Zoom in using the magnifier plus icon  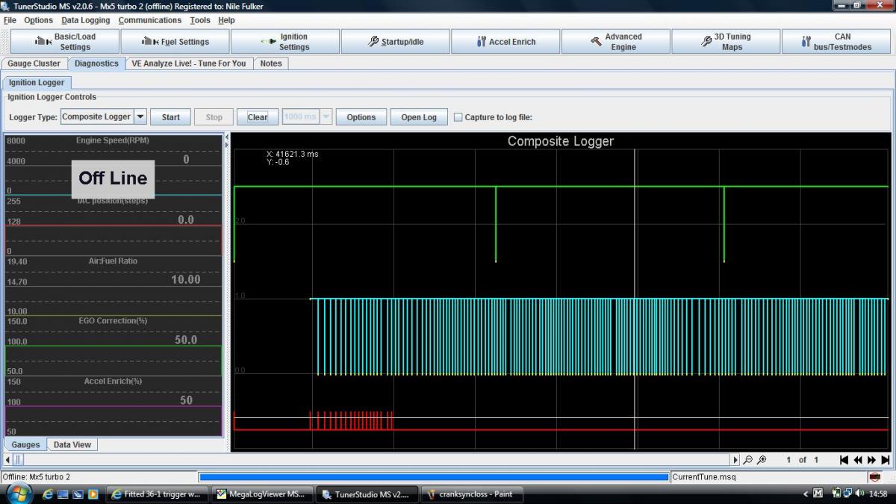[761, 460]
